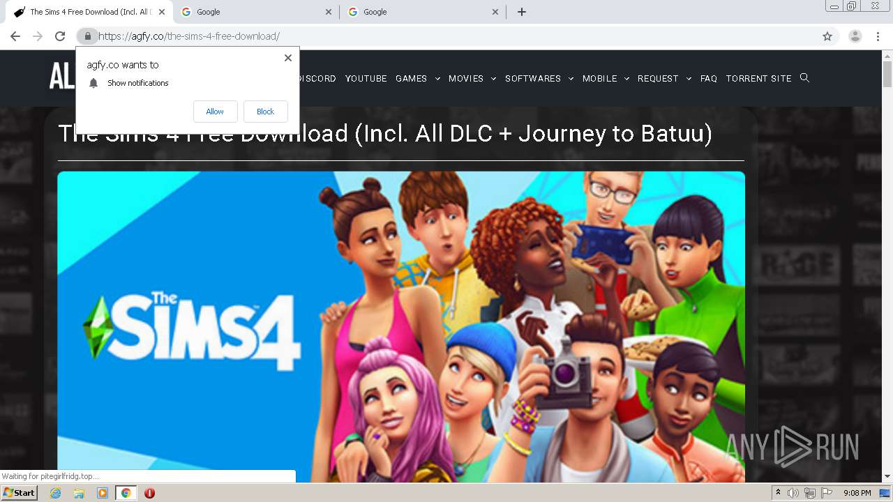Bookmark this page with the star icon

pyautogui.click(x=827, y=36)
